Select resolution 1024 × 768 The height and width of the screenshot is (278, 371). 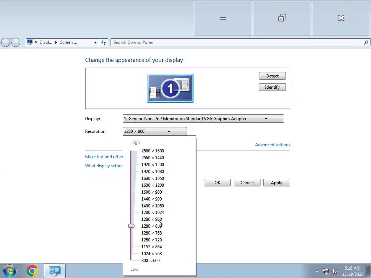pos(152,253)
